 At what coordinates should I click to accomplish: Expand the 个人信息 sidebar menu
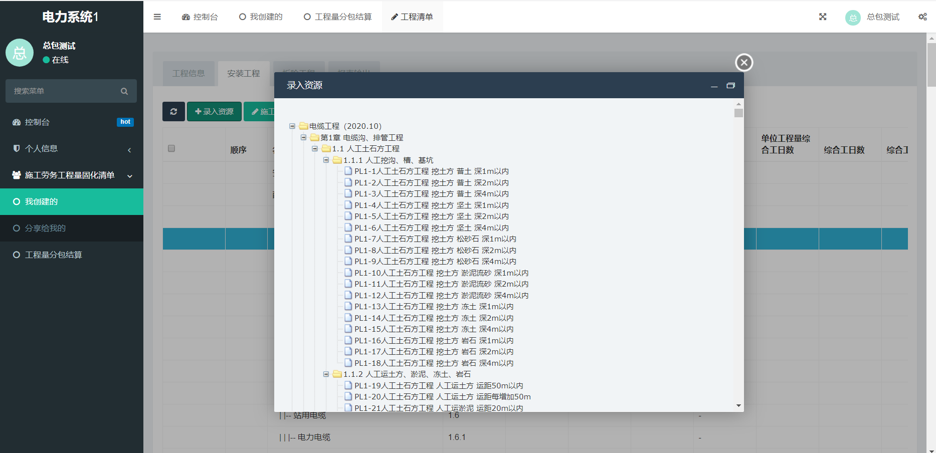point(72,149)
